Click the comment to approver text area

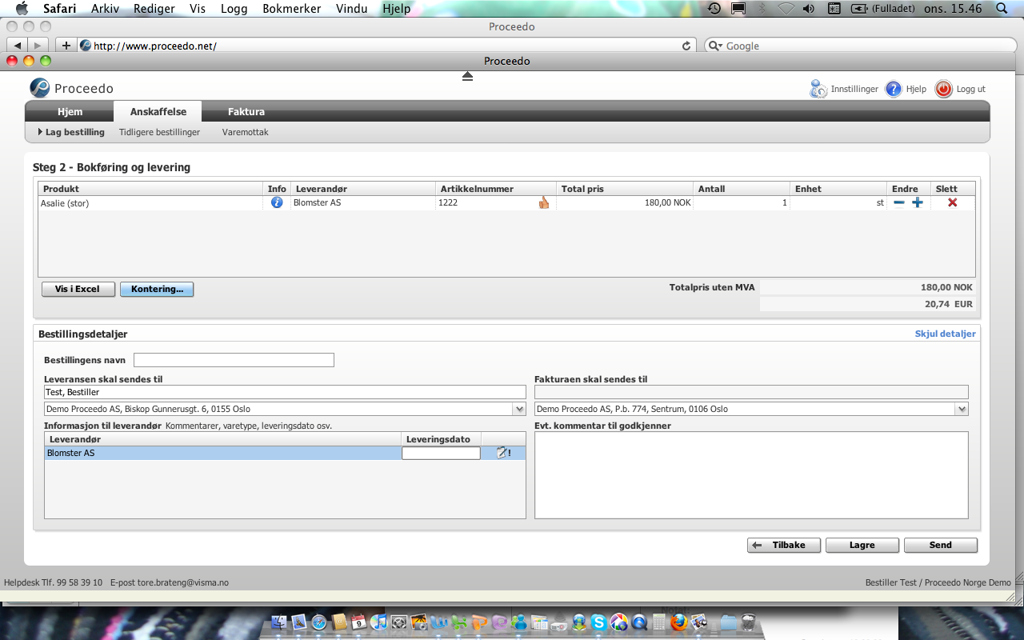click(751, 475)
